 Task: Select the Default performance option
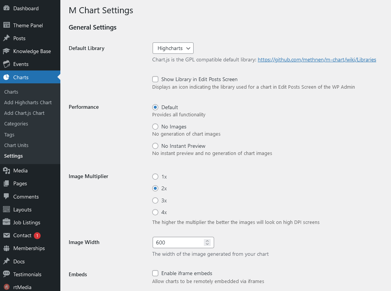(x=155, y=107)
